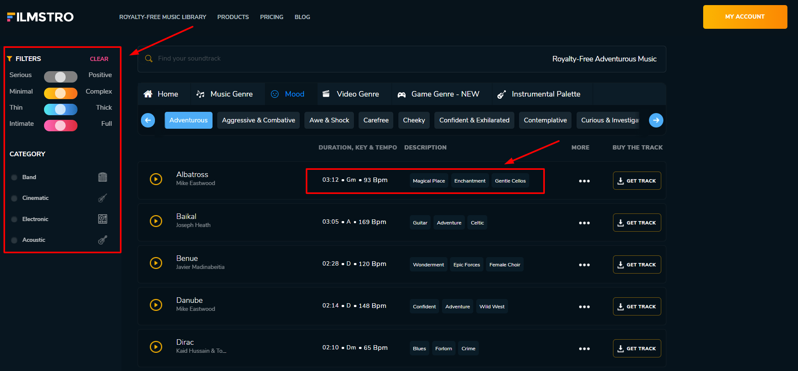The width and height of the screenshot is (798, 371).
Task: Click the search magnifier icon
Action: 149,58
